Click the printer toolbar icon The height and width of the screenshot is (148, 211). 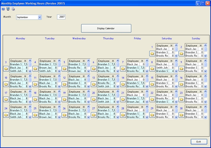pyautogui.click(x=13, y=9)
